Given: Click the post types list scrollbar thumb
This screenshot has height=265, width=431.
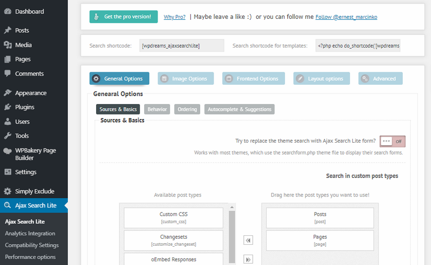Looking at the screenshot, I should tap(232, 237).
